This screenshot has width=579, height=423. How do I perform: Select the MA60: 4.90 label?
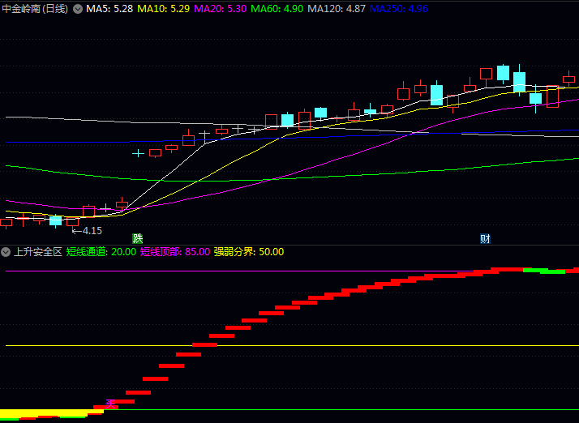coord(277,9)
